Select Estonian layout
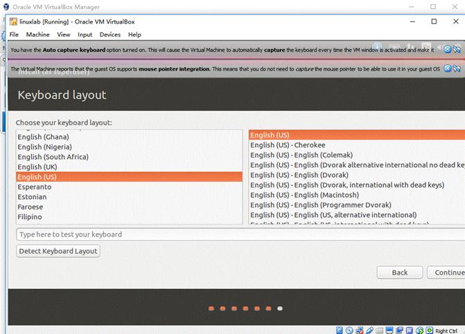The width and height of the screenshot is (465, 334). click(x=130, y=197)
